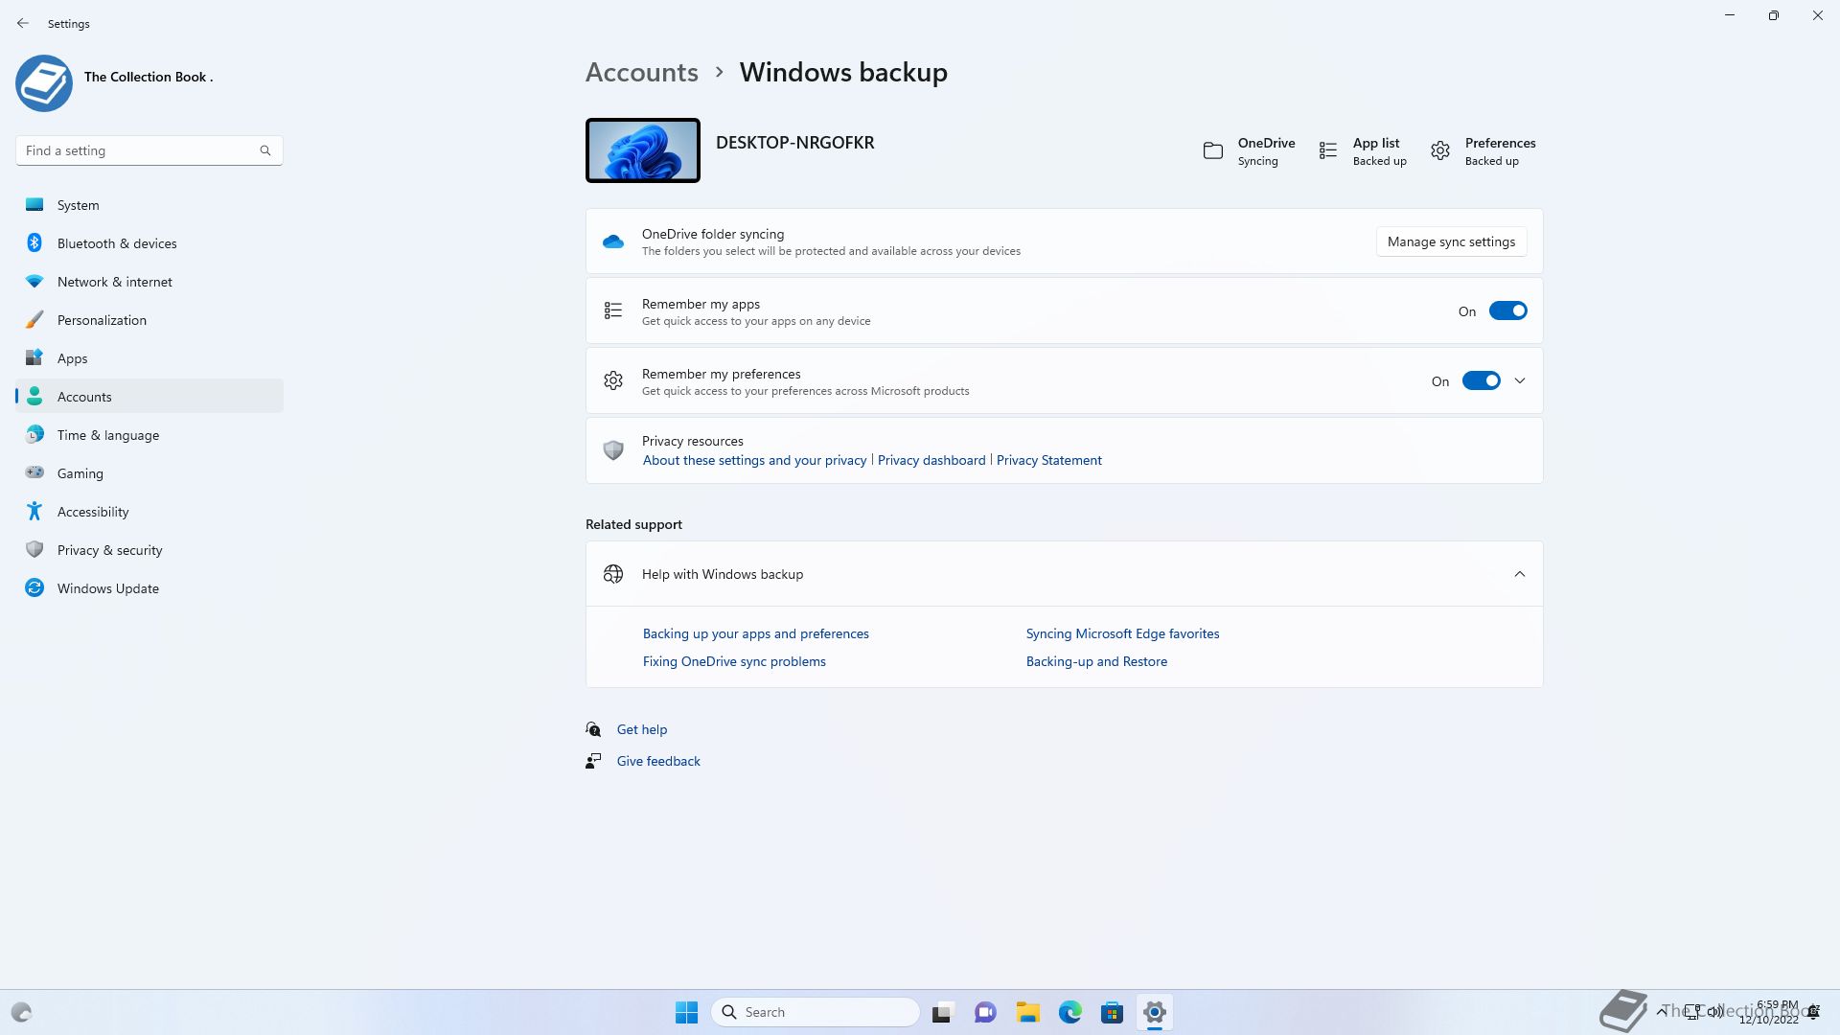This screenshot has height=1035, width=1840.
Task: Open Syncing Microsoft Edge favorites link
Action: point(1122,633)
